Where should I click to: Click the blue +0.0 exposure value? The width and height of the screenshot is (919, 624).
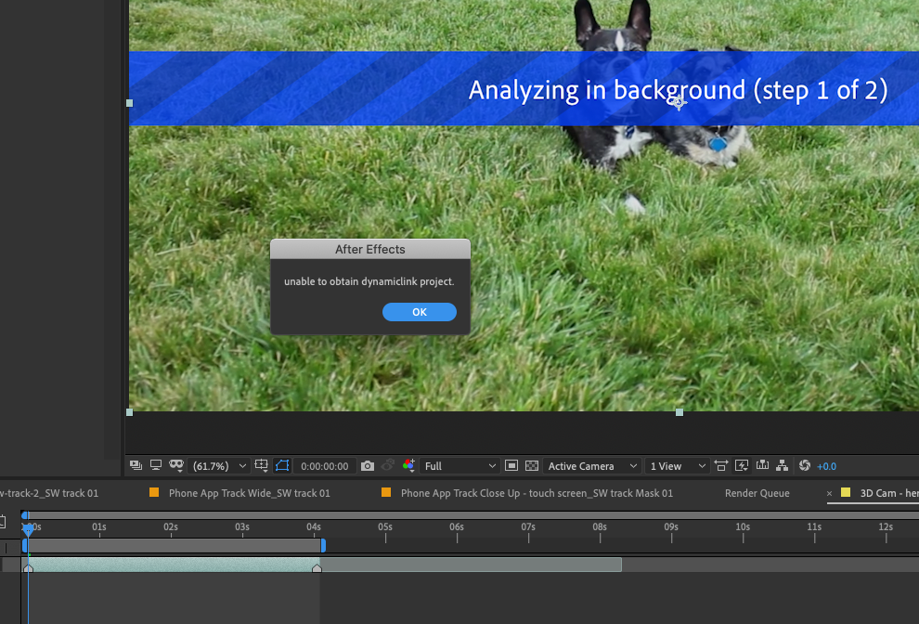[x=826, y=466]
